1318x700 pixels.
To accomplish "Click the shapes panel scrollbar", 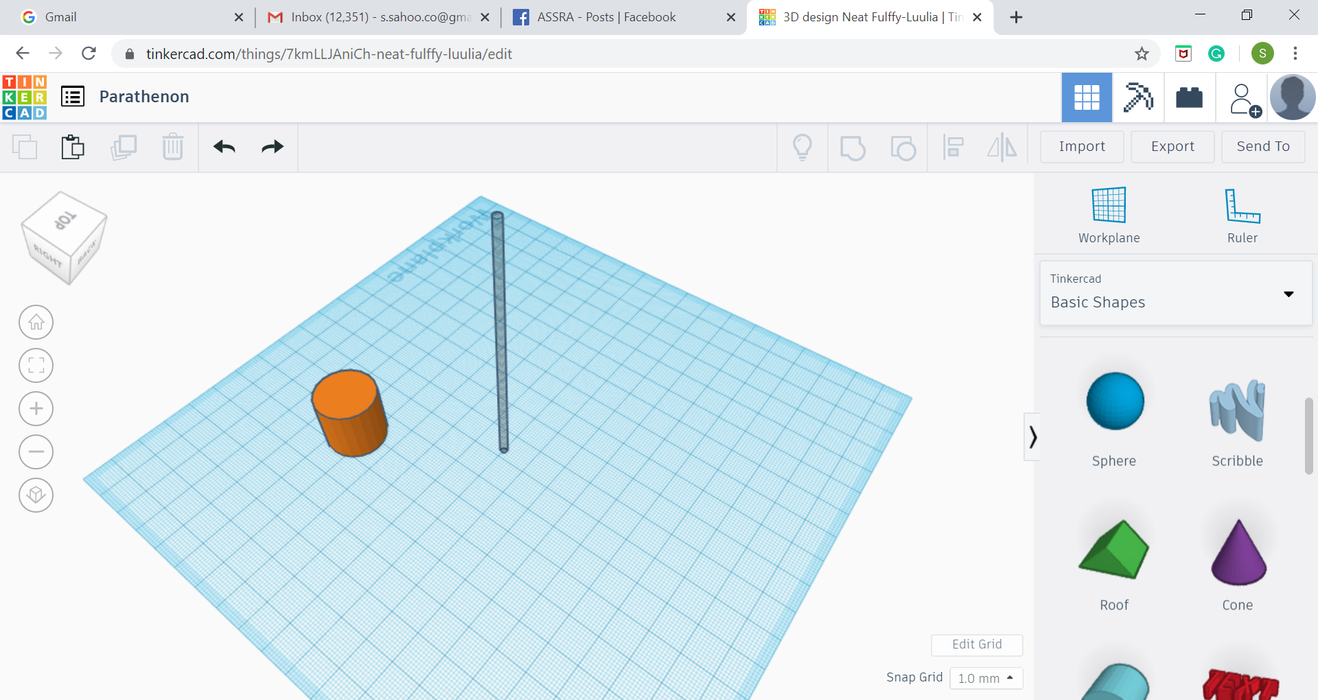I will click(1309, 435).
